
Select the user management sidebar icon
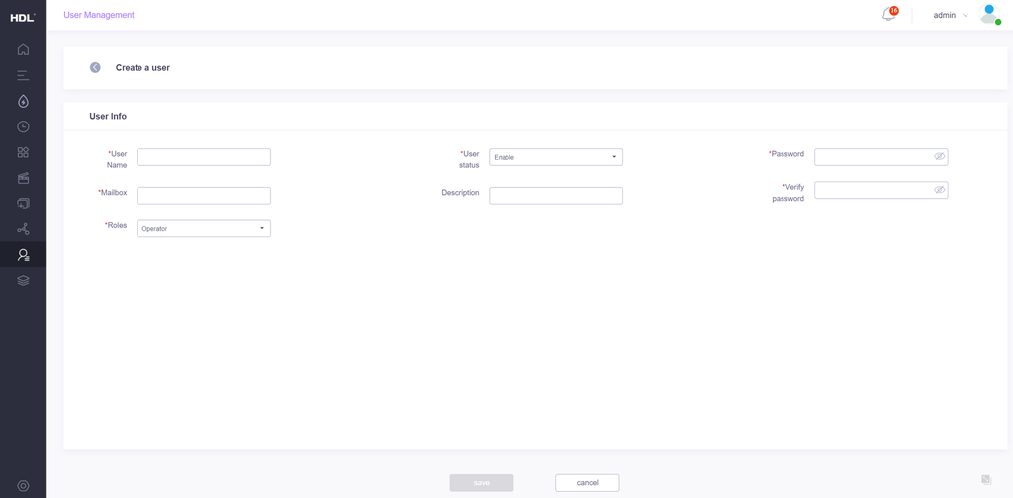(x=24, y=255)
